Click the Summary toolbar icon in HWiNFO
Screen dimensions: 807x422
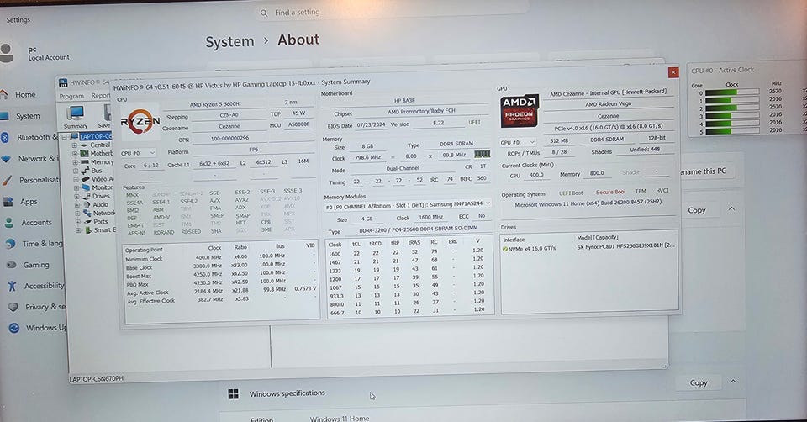tap(76, 118)
